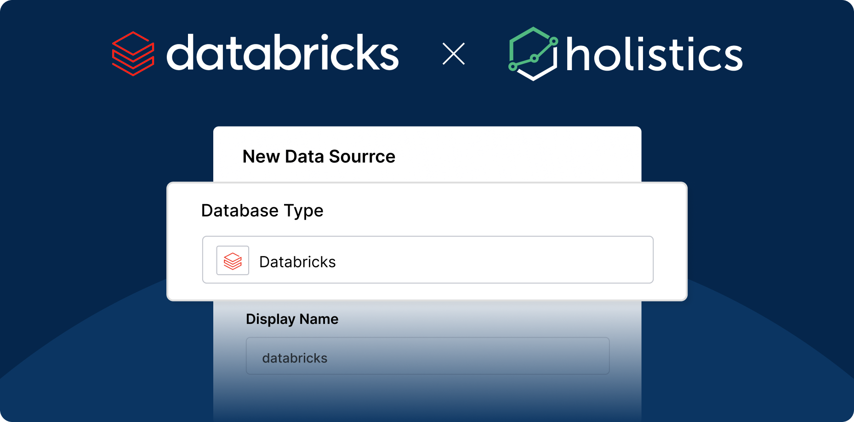The width and height of the screenshot is (854, 422).
Task: Click the Databricks icon inside Database Type field
Action: [233, 261]
